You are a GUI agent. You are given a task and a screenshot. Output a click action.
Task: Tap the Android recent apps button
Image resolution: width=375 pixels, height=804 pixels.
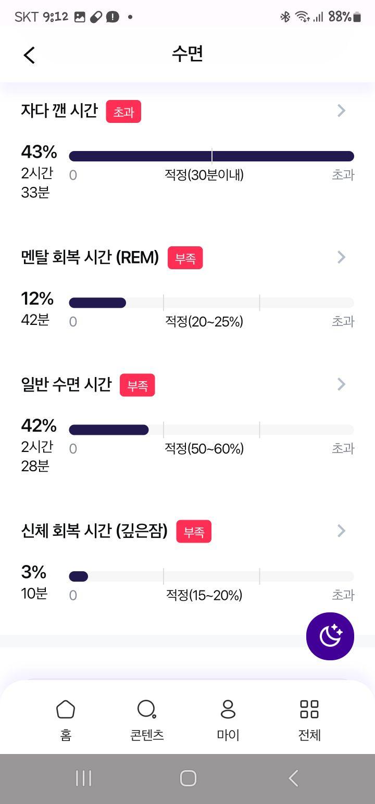coord(83,778)
